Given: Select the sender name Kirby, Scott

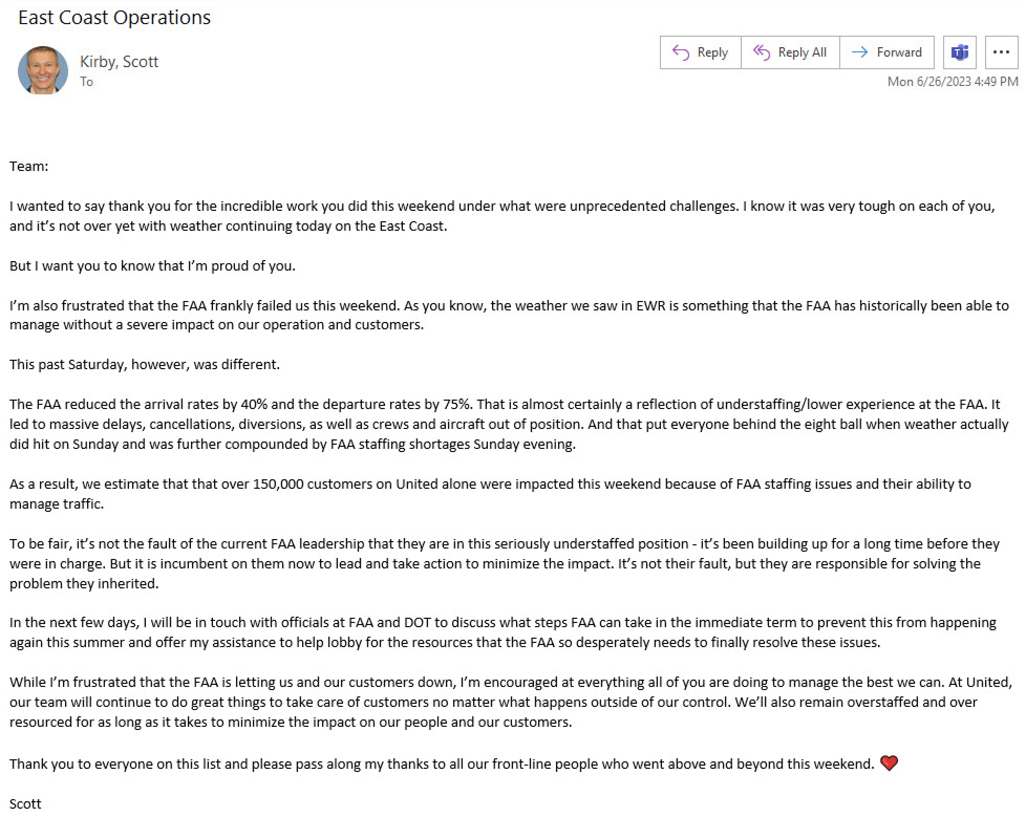Looking at the screenshot, I should pyautogui.click(x=119, y=62).
